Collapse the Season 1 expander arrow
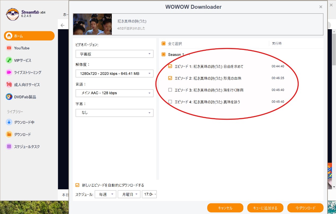Screen dimensions: 336x214 188,54
